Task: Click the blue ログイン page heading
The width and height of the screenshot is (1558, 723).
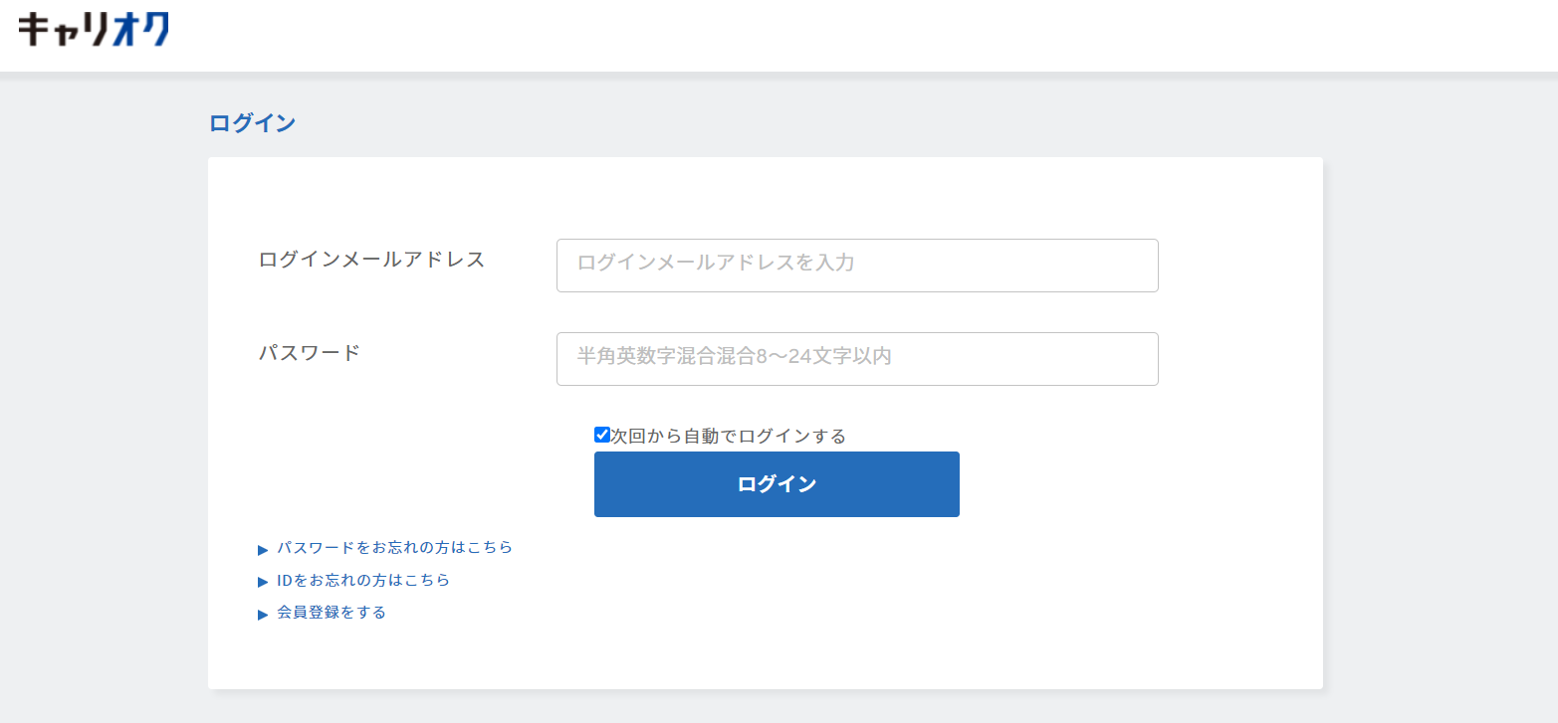Action: tap(252, 123)
